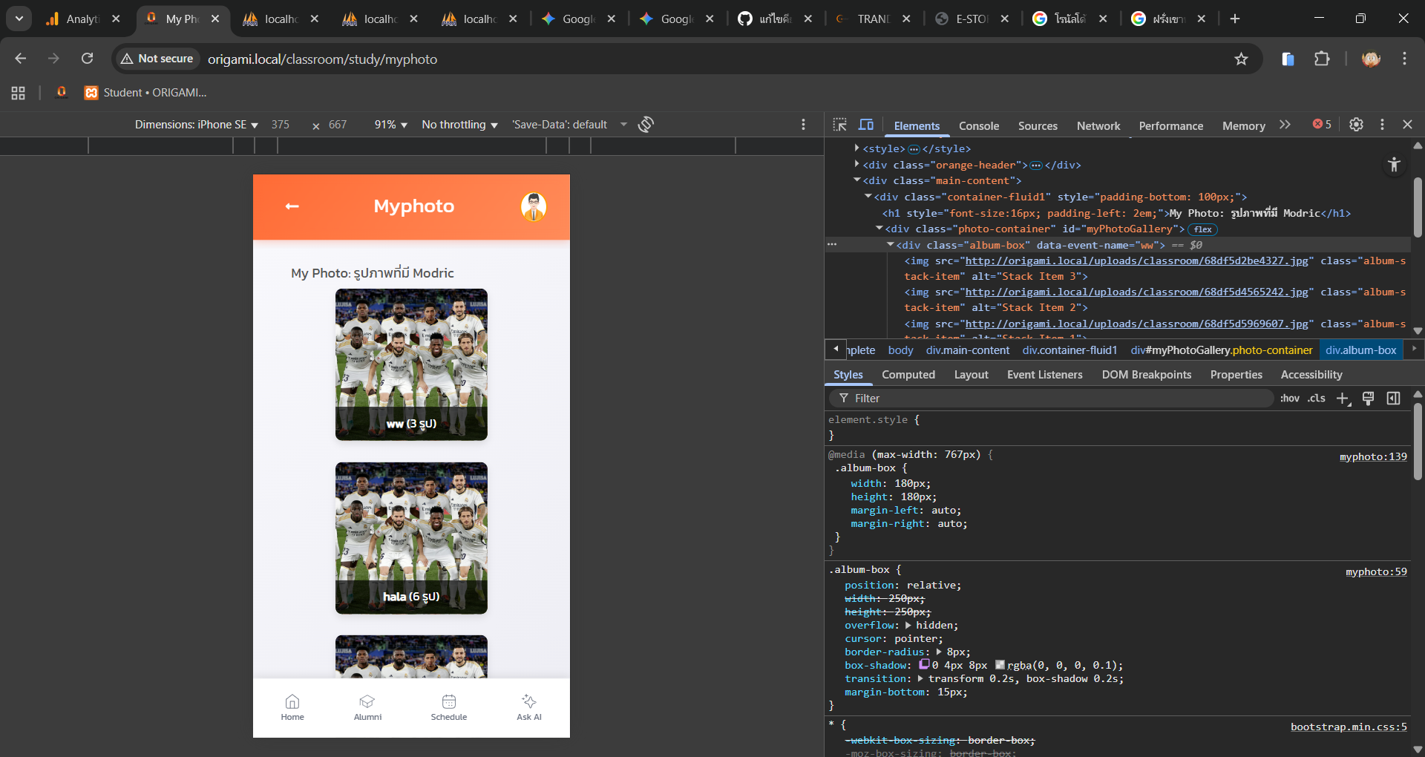Click the styles Filter input field

click(x=1054, y=399)
